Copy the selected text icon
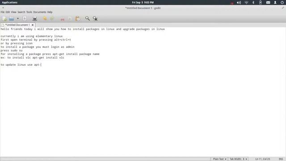Image resolution: width=286 pixels, height=161 pixels. (70, 18)
